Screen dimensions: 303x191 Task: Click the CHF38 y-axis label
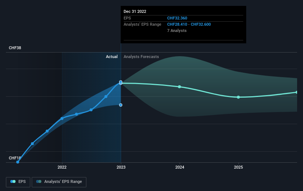(15, 48)
